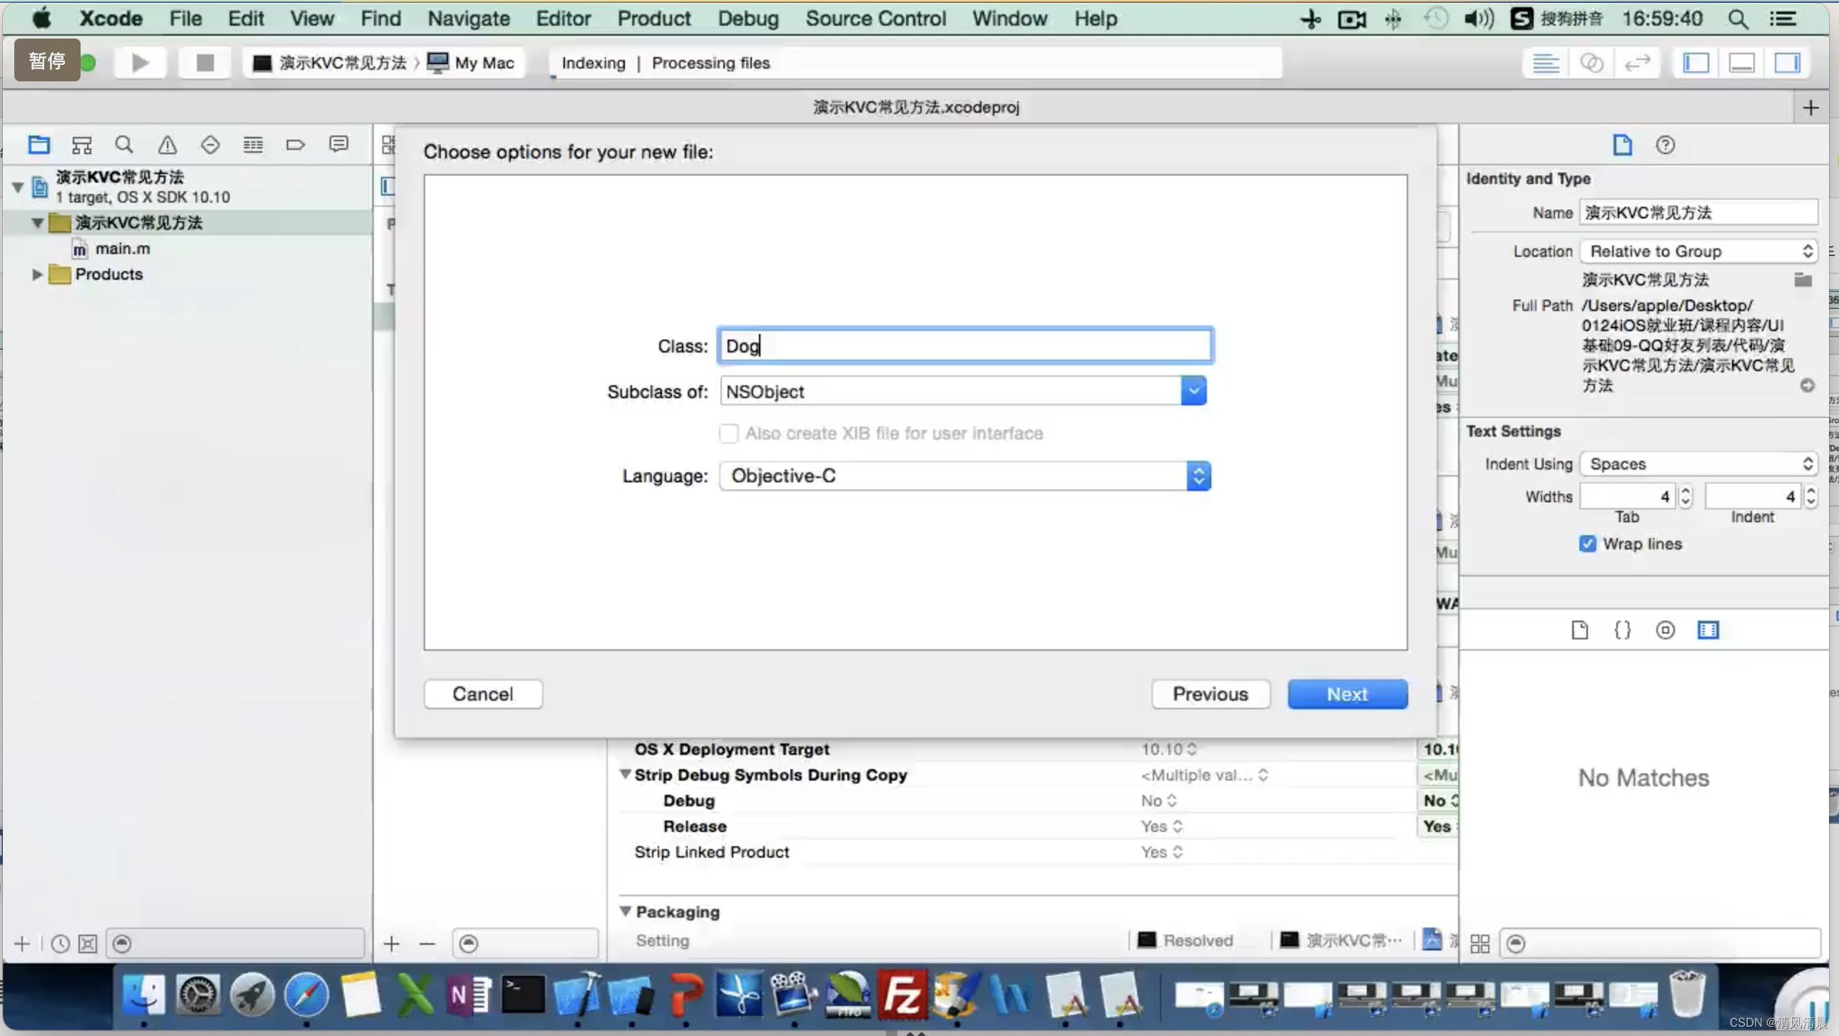Expand Strip Debug Symbols During Copy section

coord(626,774)
